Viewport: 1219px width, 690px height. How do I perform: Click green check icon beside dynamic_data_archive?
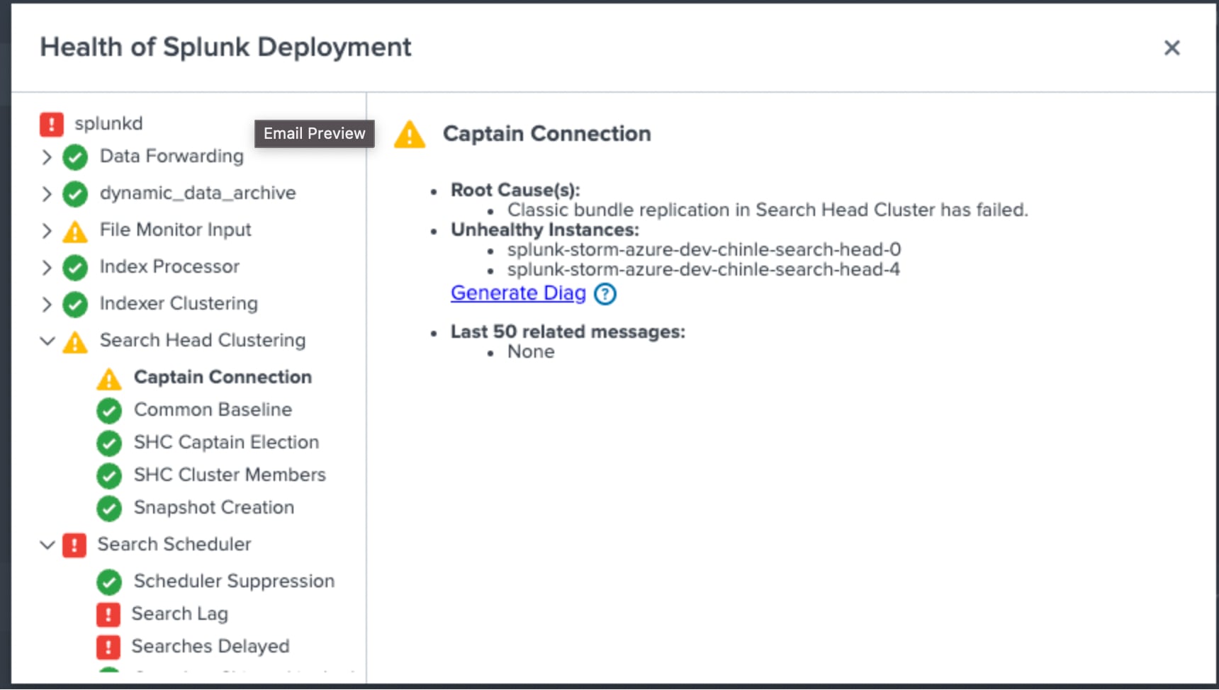pyautogui.click(x=75, y=193)
